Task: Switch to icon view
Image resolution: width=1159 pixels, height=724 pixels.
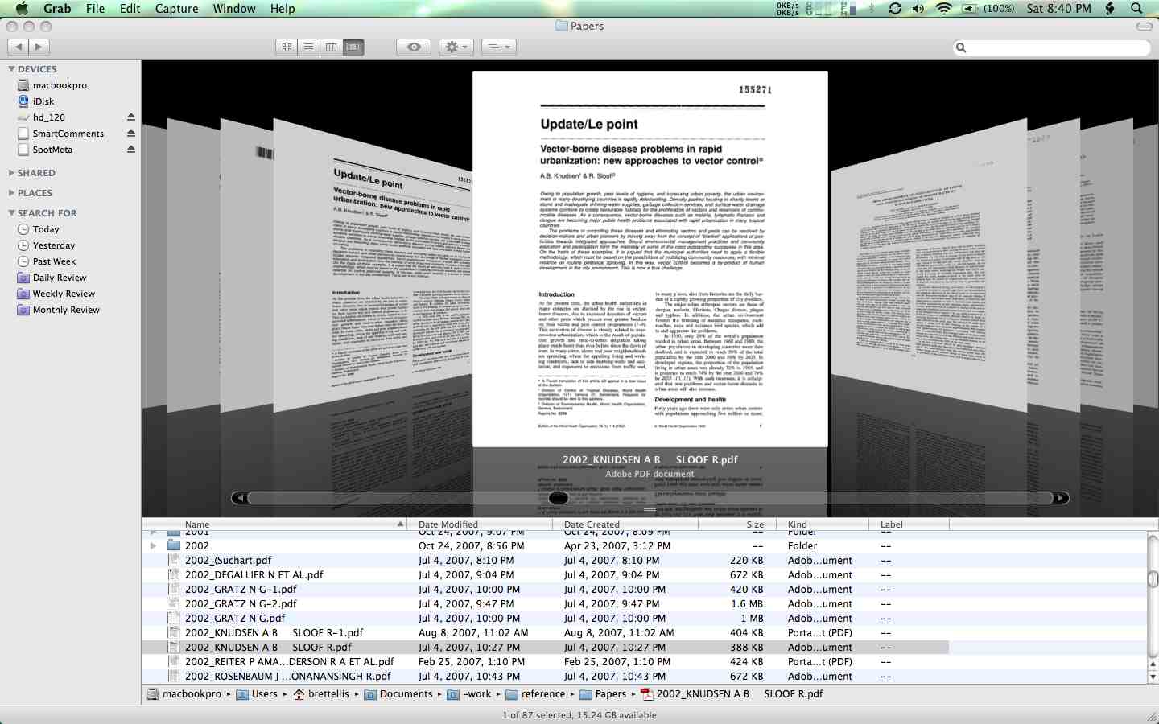Action: [x=287, y=47]
